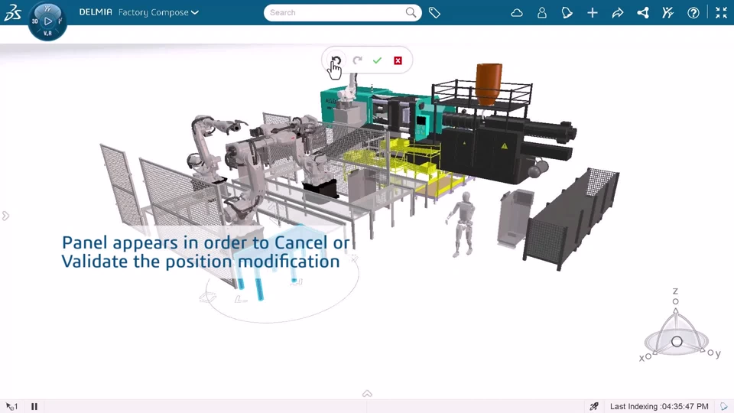This screenshot has height=413, width=734.
Task: Open the help question mark icon
Action: coord(693,13)
